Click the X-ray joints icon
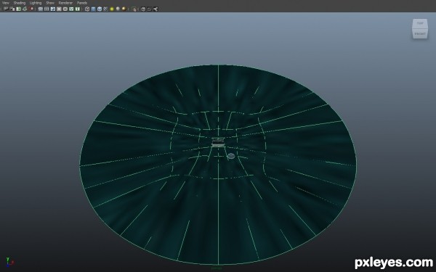The image size is (436, 272). point(149,9)
